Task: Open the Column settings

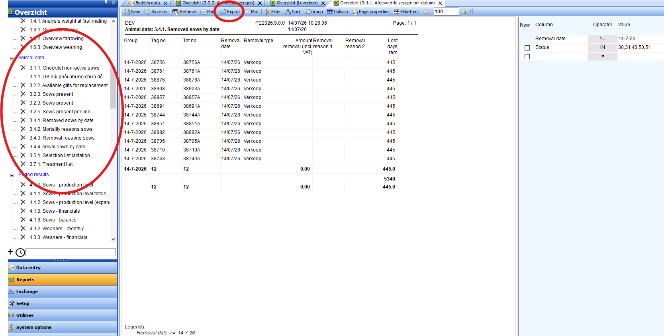Action: [x=337, y=12]
